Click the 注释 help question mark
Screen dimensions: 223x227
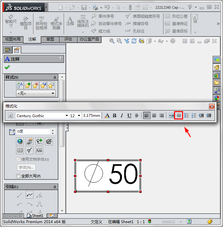[60, 59]
